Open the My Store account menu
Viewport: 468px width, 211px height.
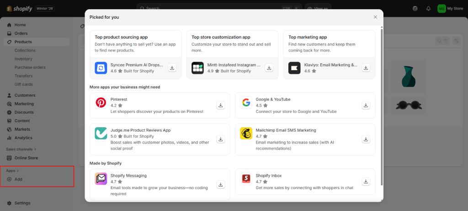click(x=450, y=9)
